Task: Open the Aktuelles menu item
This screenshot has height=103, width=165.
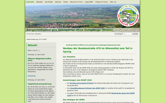Action: pos(39,2)
